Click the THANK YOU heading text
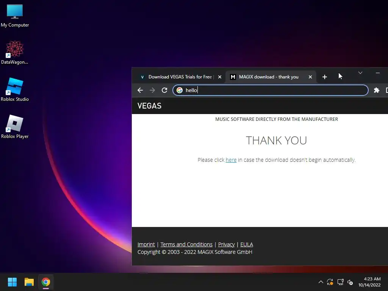This screenshot has width=388, height=291. point(276,141)
